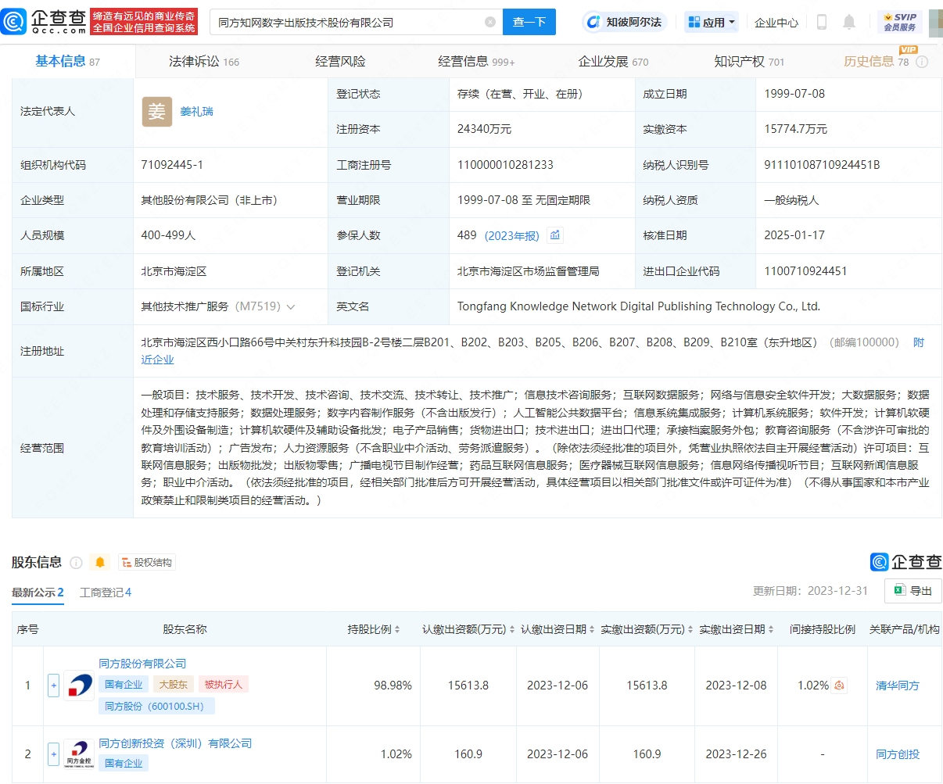Click the bell icon next to 股东信息
This screenshot has width=943, height=784.
pos(99,562)
